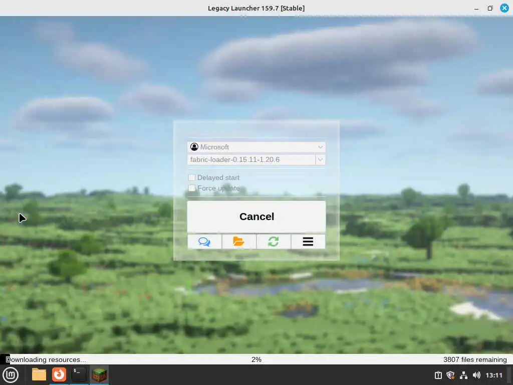513x385 pixels.
Task: Cancel the resource download
Action: (x=256, y=217)
